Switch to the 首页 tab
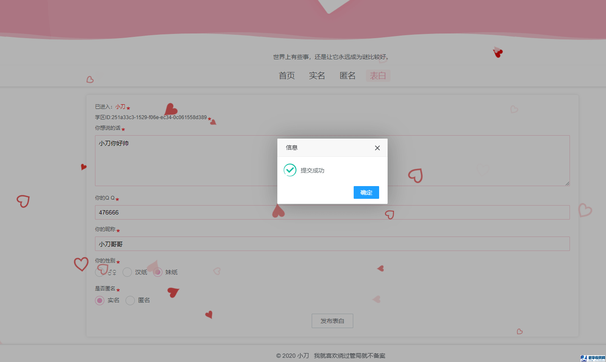Screen dimensions: 606x362 [x=286, y=75]
